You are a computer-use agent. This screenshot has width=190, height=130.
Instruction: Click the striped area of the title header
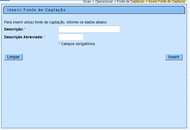(125, 10)
